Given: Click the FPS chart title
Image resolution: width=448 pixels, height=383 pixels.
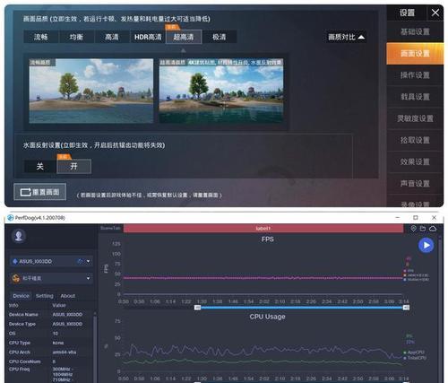Looking at the screenshot, I should pos(268,239).
